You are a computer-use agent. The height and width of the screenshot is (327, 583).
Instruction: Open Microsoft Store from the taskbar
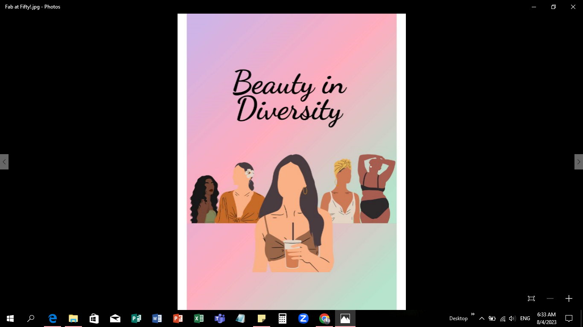tap(94, 318)
